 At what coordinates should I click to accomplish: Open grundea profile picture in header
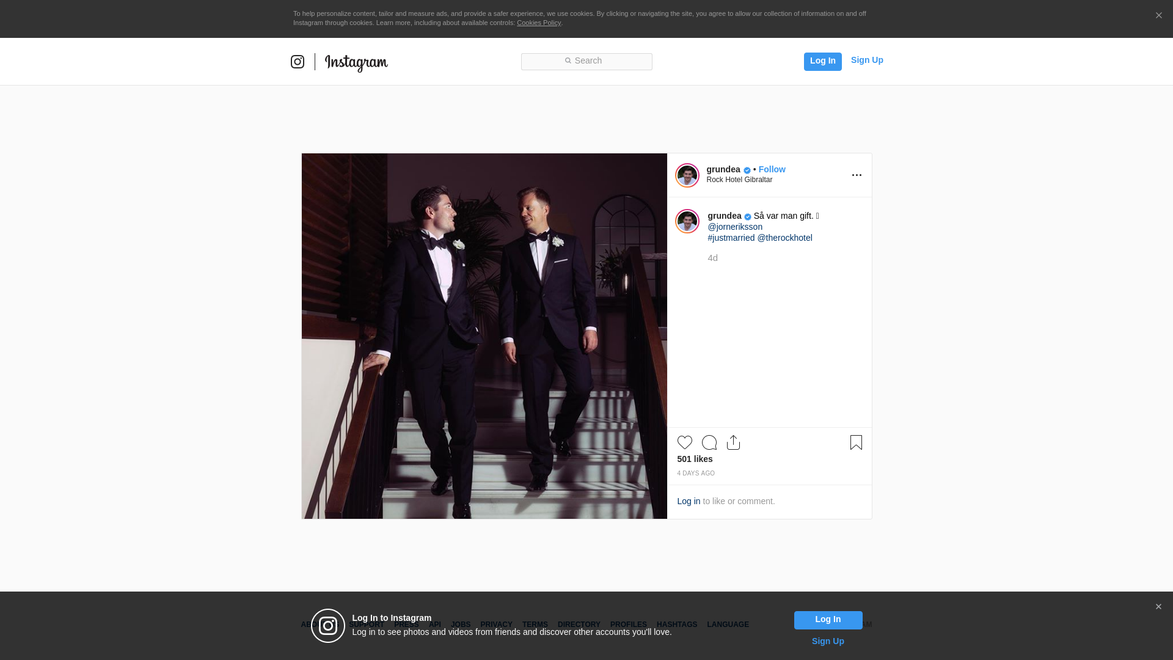[x=687, y=175]
